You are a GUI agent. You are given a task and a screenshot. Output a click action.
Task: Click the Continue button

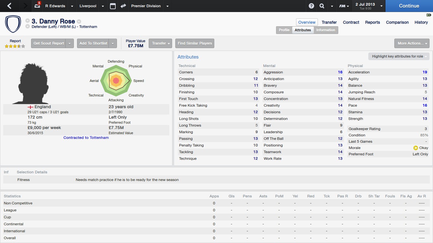point(409,6)
